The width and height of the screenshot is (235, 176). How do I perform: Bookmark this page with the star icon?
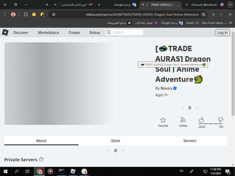pyautogui.click(x=54, y=15)
